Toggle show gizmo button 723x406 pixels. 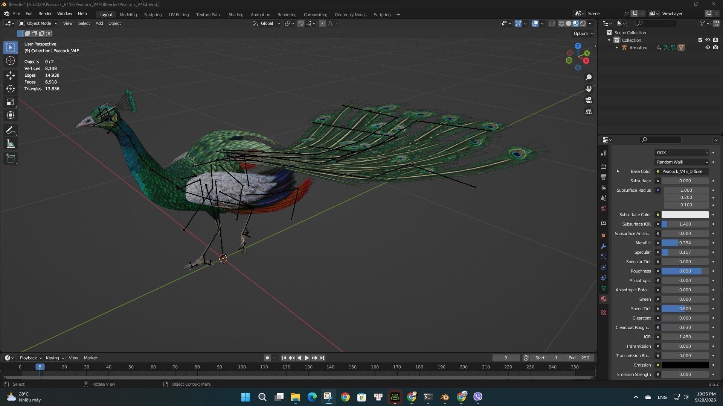click(x=518, y=23)
